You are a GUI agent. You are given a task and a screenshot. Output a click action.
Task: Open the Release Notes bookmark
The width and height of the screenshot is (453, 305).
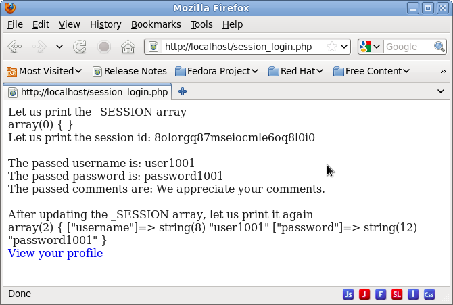tap(130, 70)
